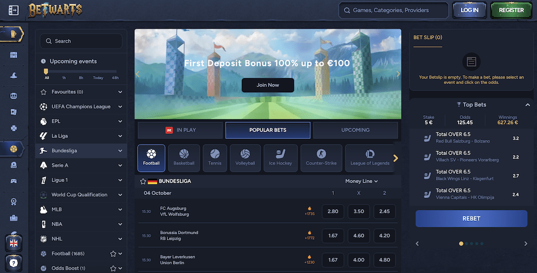
Task: Select the Basketball sport icon
Action: coord(184,158)
